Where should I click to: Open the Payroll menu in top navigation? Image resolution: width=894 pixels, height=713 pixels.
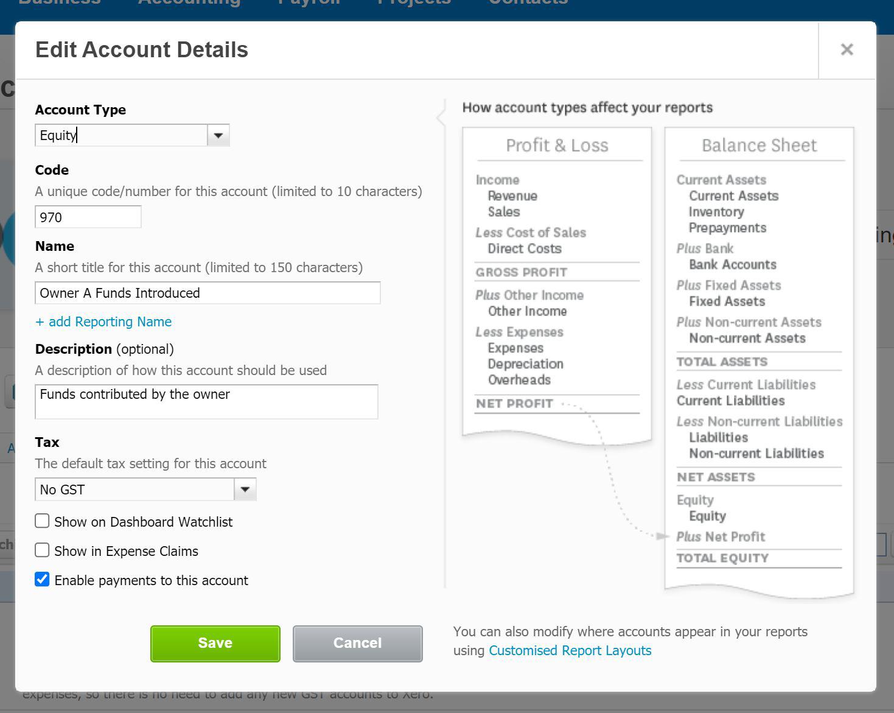click(x=309, y=2)
